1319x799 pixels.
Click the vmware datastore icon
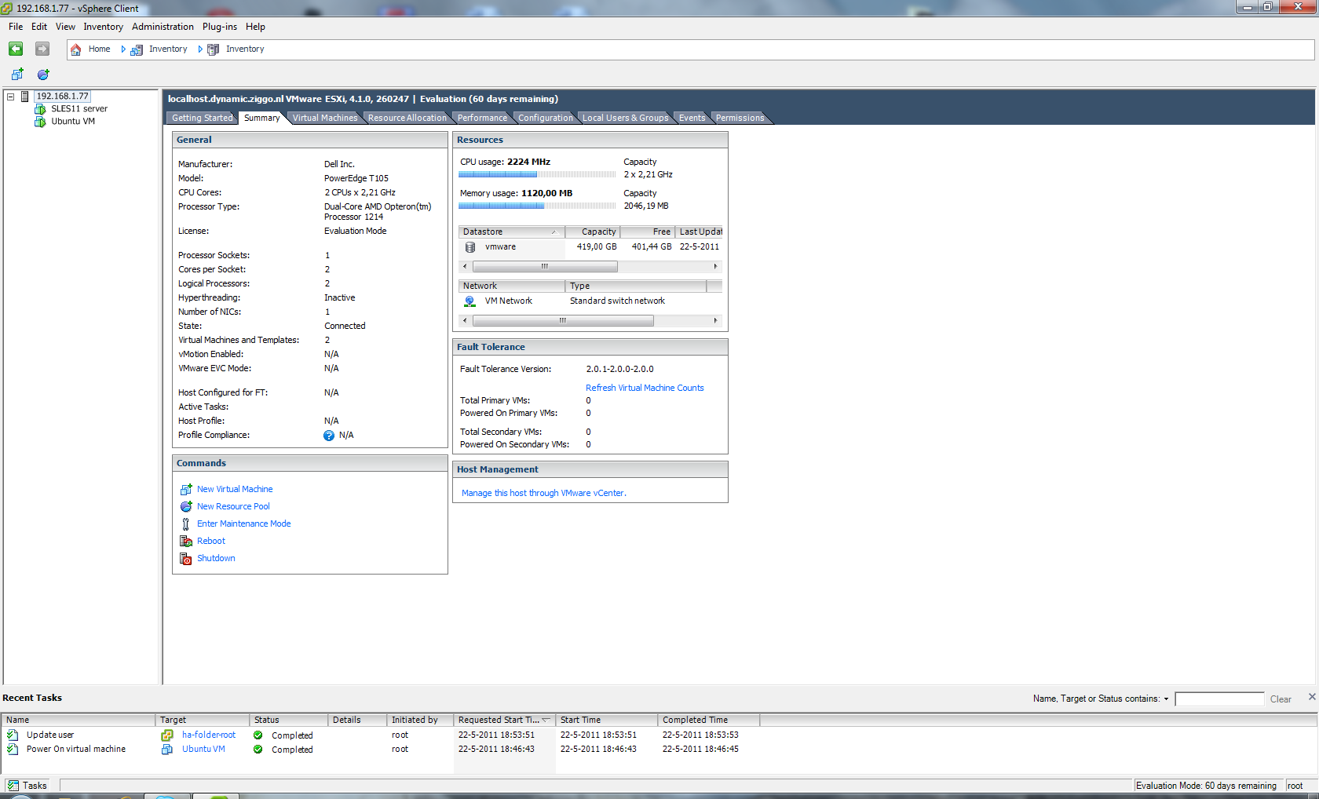470,247
